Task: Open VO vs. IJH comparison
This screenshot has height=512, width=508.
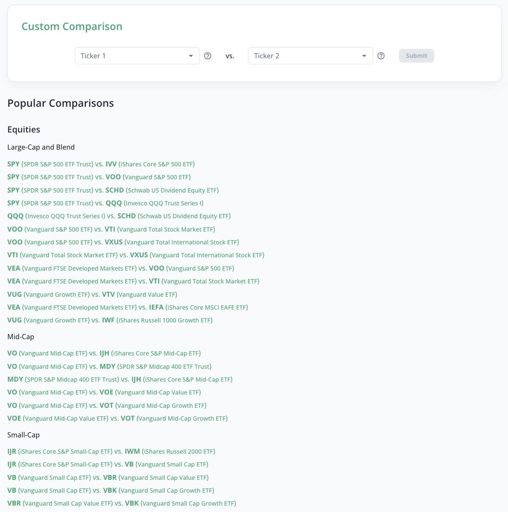Action: (x=104, y=353)
